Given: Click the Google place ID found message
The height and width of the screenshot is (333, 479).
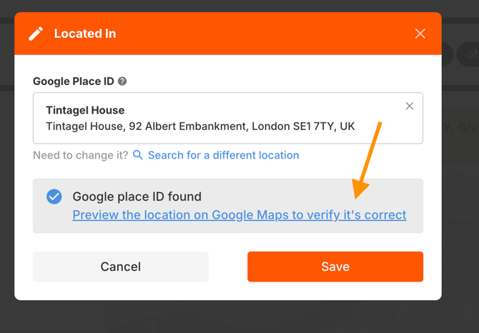Looking at the screenshot, I should point(137,197).
